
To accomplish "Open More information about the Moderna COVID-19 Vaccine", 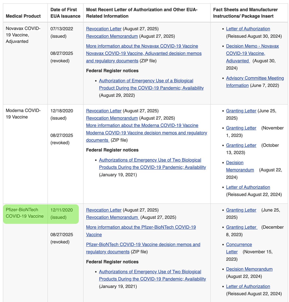I will coord(142,125).
